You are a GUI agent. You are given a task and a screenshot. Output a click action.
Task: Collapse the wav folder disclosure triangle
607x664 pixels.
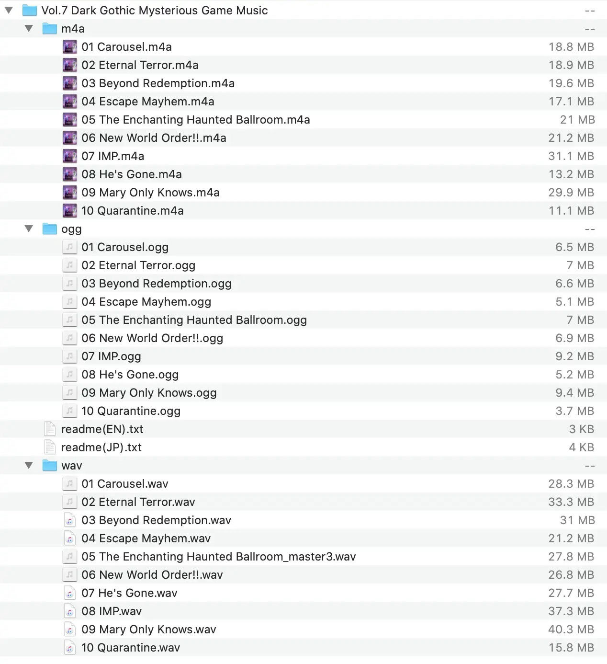pyautogui.click(x=29, y=466)
